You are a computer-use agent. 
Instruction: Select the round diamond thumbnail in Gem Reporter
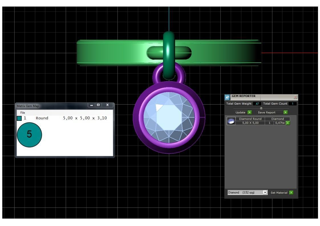pos(231,121)
